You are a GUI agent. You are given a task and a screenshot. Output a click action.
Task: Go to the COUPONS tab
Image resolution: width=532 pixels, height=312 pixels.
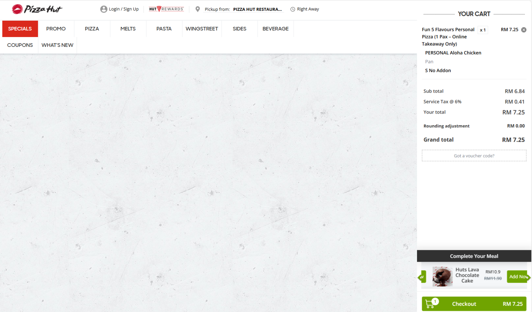20,45
